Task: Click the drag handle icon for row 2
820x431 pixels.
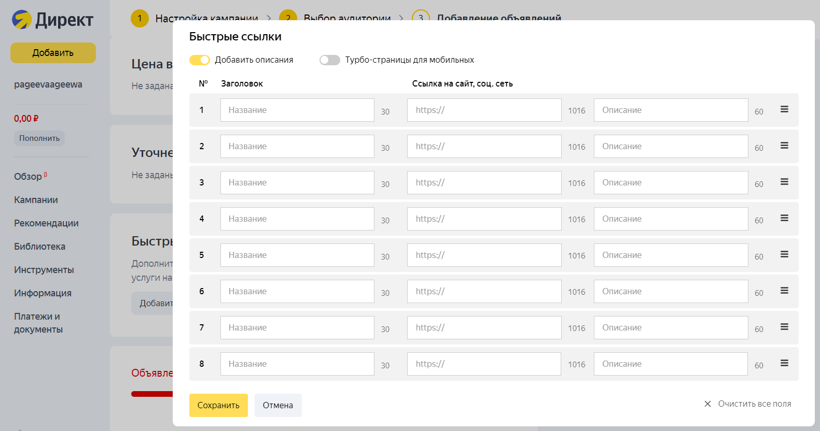Action: [x=784, y=146]
